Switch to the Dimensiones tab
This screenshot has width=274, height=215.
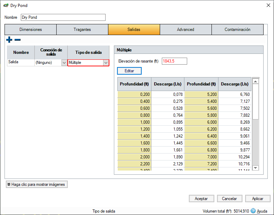pos(31,30)
